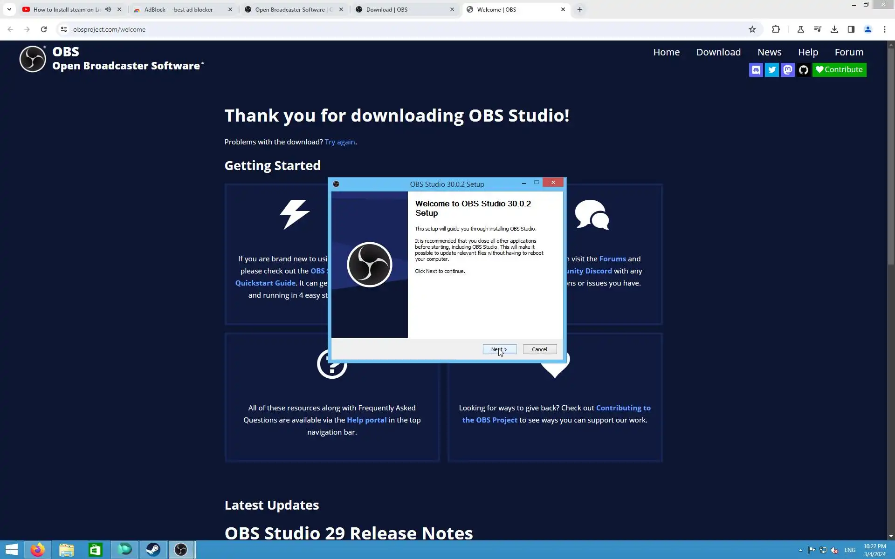Launch Steam from the taskbar
Viewport: 895px width, 559px height.
tap(153, 550)
